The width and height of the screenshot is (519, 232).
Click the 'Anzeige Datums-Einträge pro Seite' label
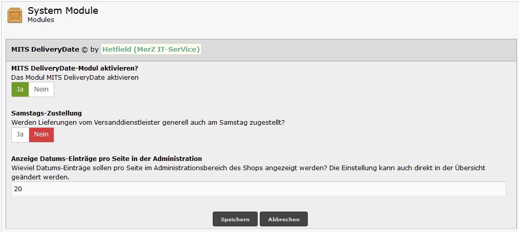point(106,158)
